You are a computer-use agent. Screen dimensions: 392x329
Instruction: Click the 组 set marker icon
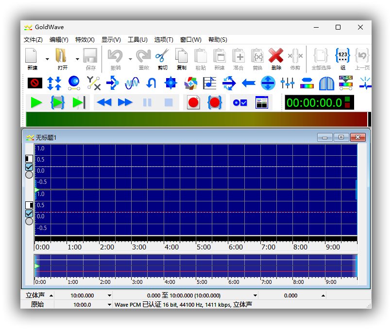pyautogui.click(x=342, y=55)
